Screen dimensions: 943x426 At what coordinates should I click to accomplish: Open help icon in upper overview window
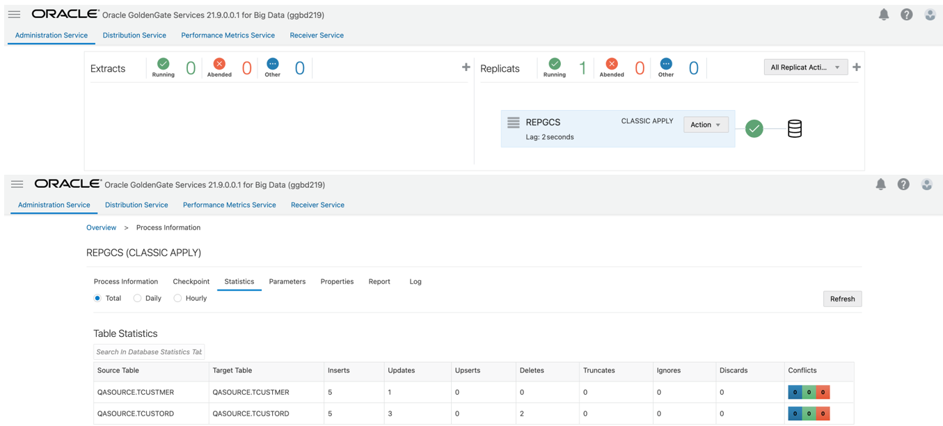(907, 14)
